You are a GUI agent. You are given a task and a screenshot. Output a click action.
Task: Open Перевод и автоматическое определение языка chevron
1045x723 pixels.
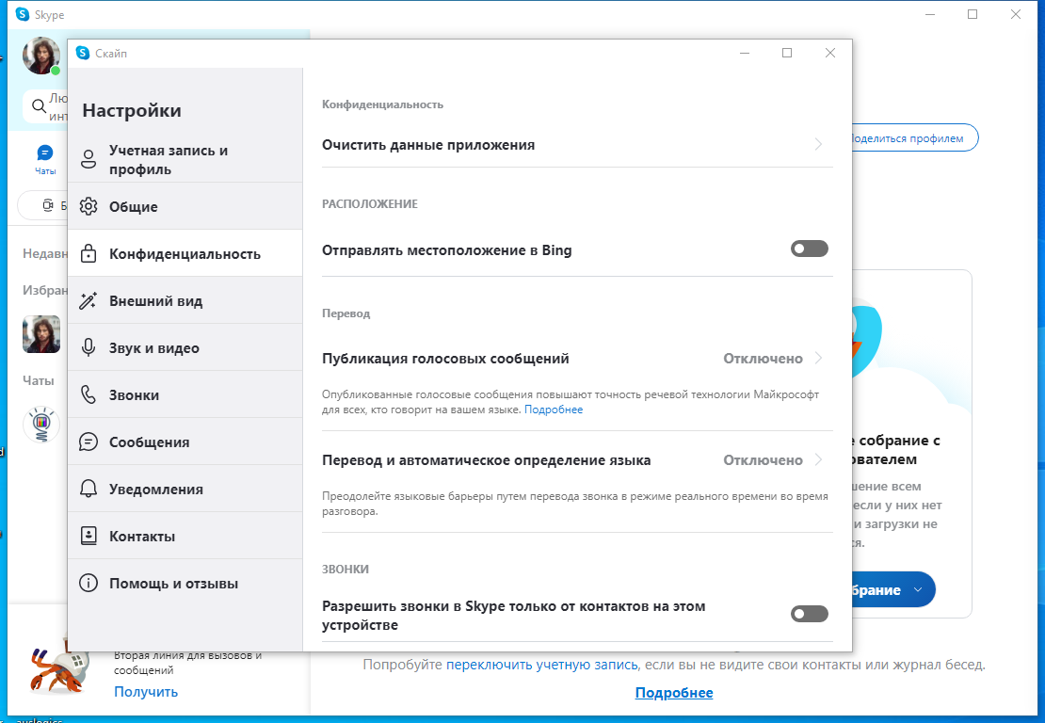tap(818, 459)
